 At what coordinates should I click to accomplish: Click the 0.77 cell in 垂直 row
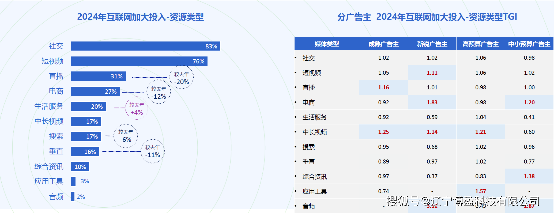pos(529,162)
